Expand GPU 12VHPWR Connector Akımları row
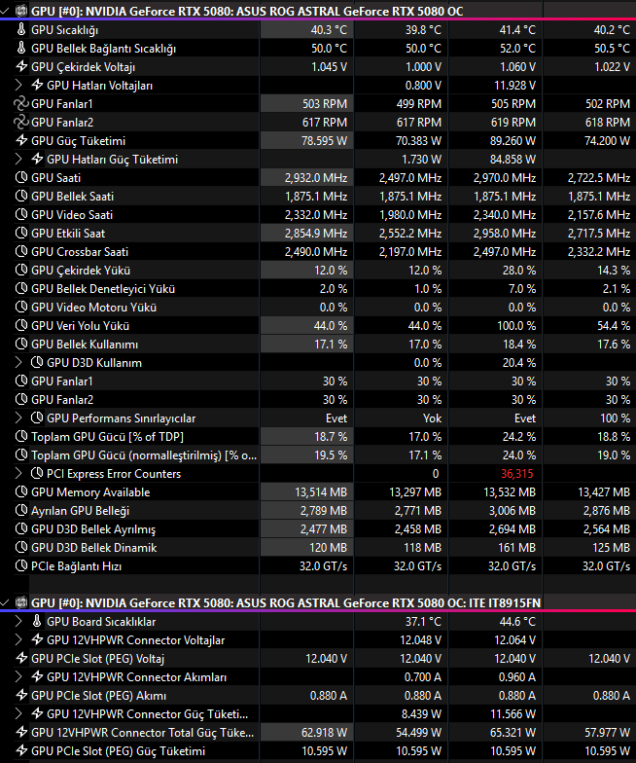The width and height of the screenshot is (636, 763). tap(18, 677)
